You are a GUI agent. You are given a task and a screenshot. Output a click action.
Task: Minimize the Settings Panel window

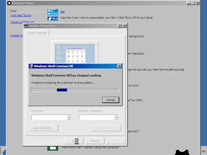click(x=189, y=3)
